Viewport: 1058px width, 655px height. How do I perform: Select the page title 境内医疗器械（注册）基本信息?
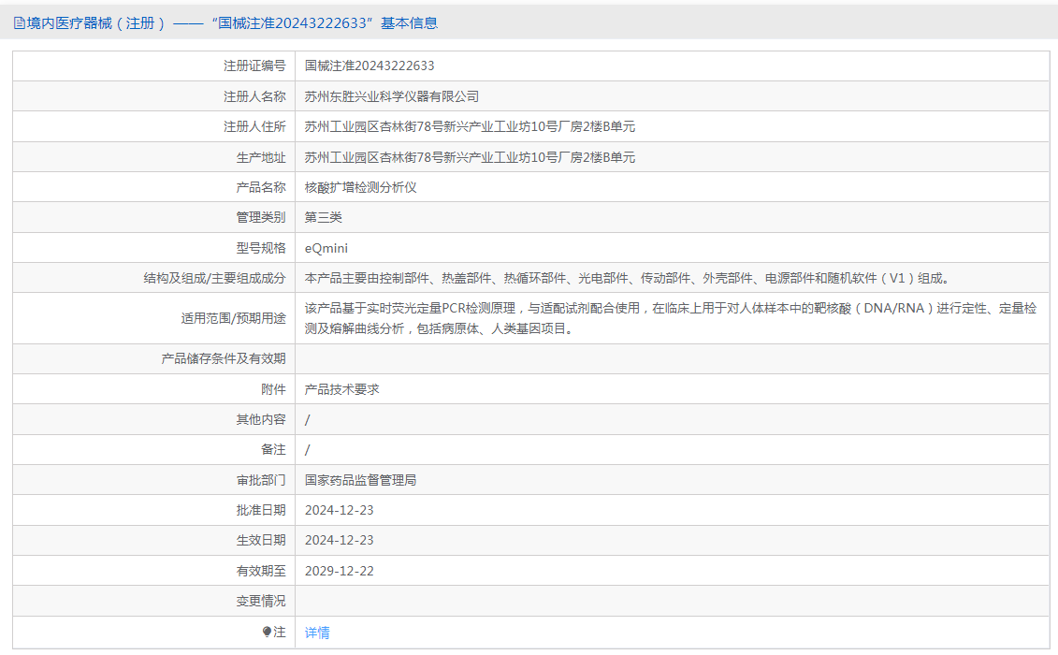232,23
